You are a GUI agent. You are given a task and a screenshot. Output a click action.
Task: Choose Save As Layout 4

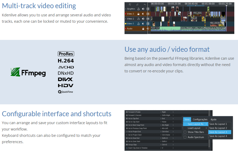coord(220,136)
